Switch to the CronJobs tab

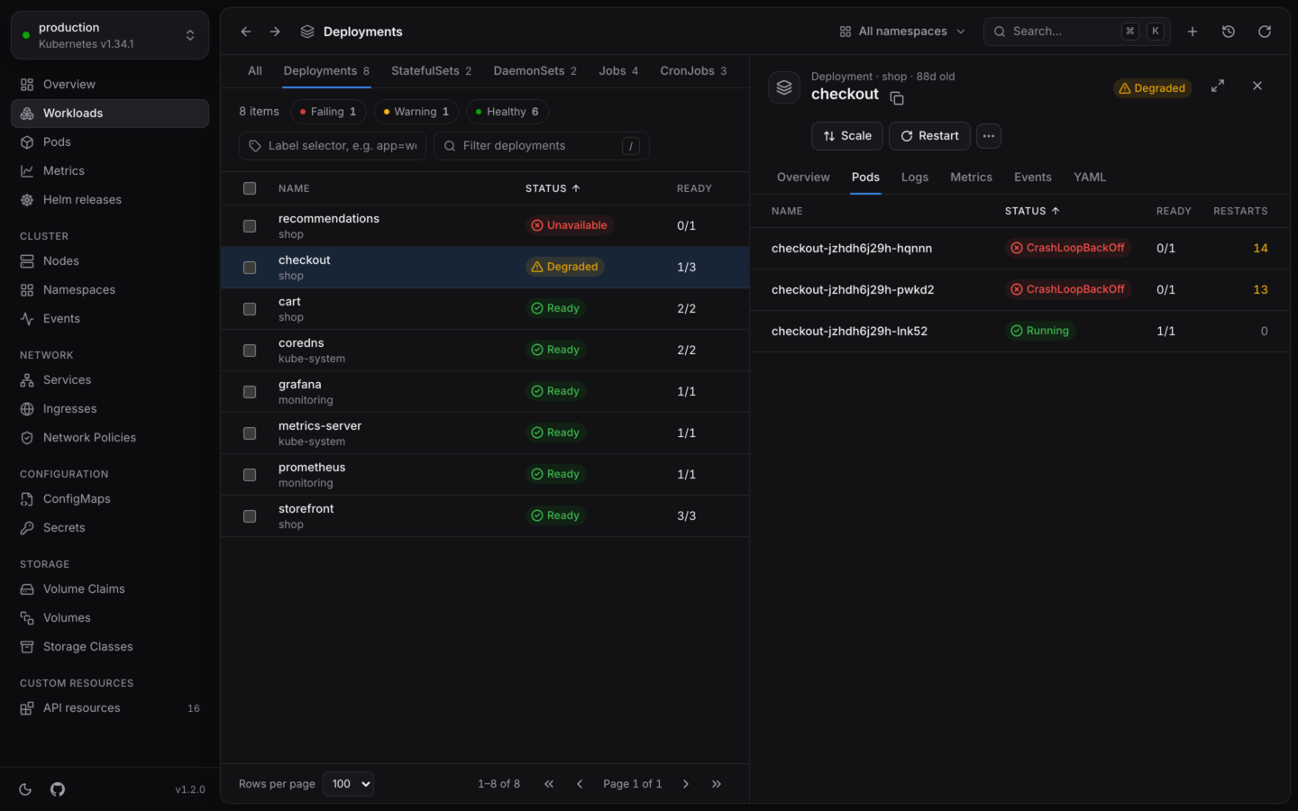point(693,71)
